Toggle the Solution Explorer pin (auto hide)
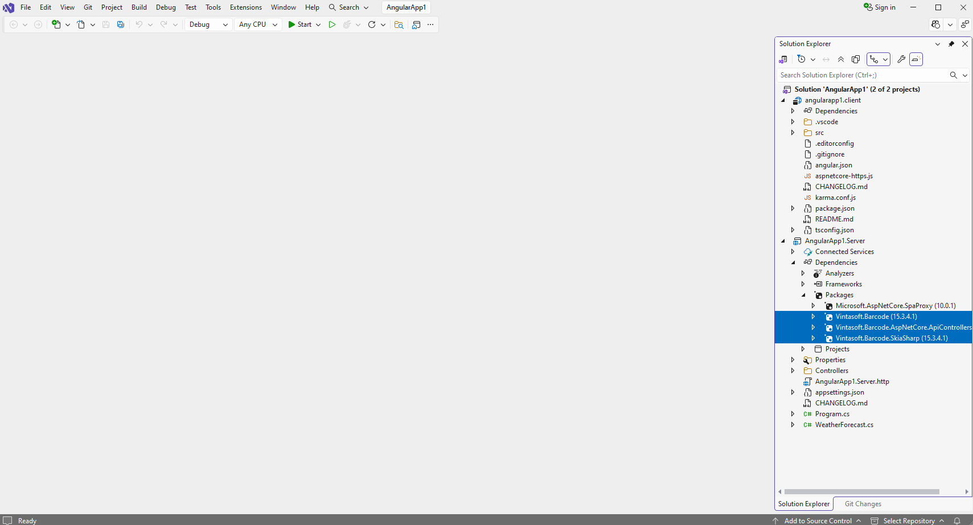 tap(951, 44)
